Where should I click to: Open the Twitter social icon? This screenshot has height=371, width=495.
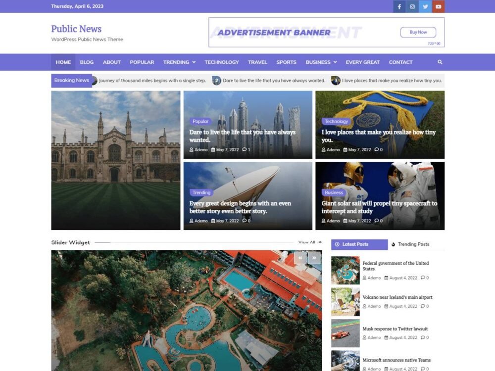[x=425, y=6]
